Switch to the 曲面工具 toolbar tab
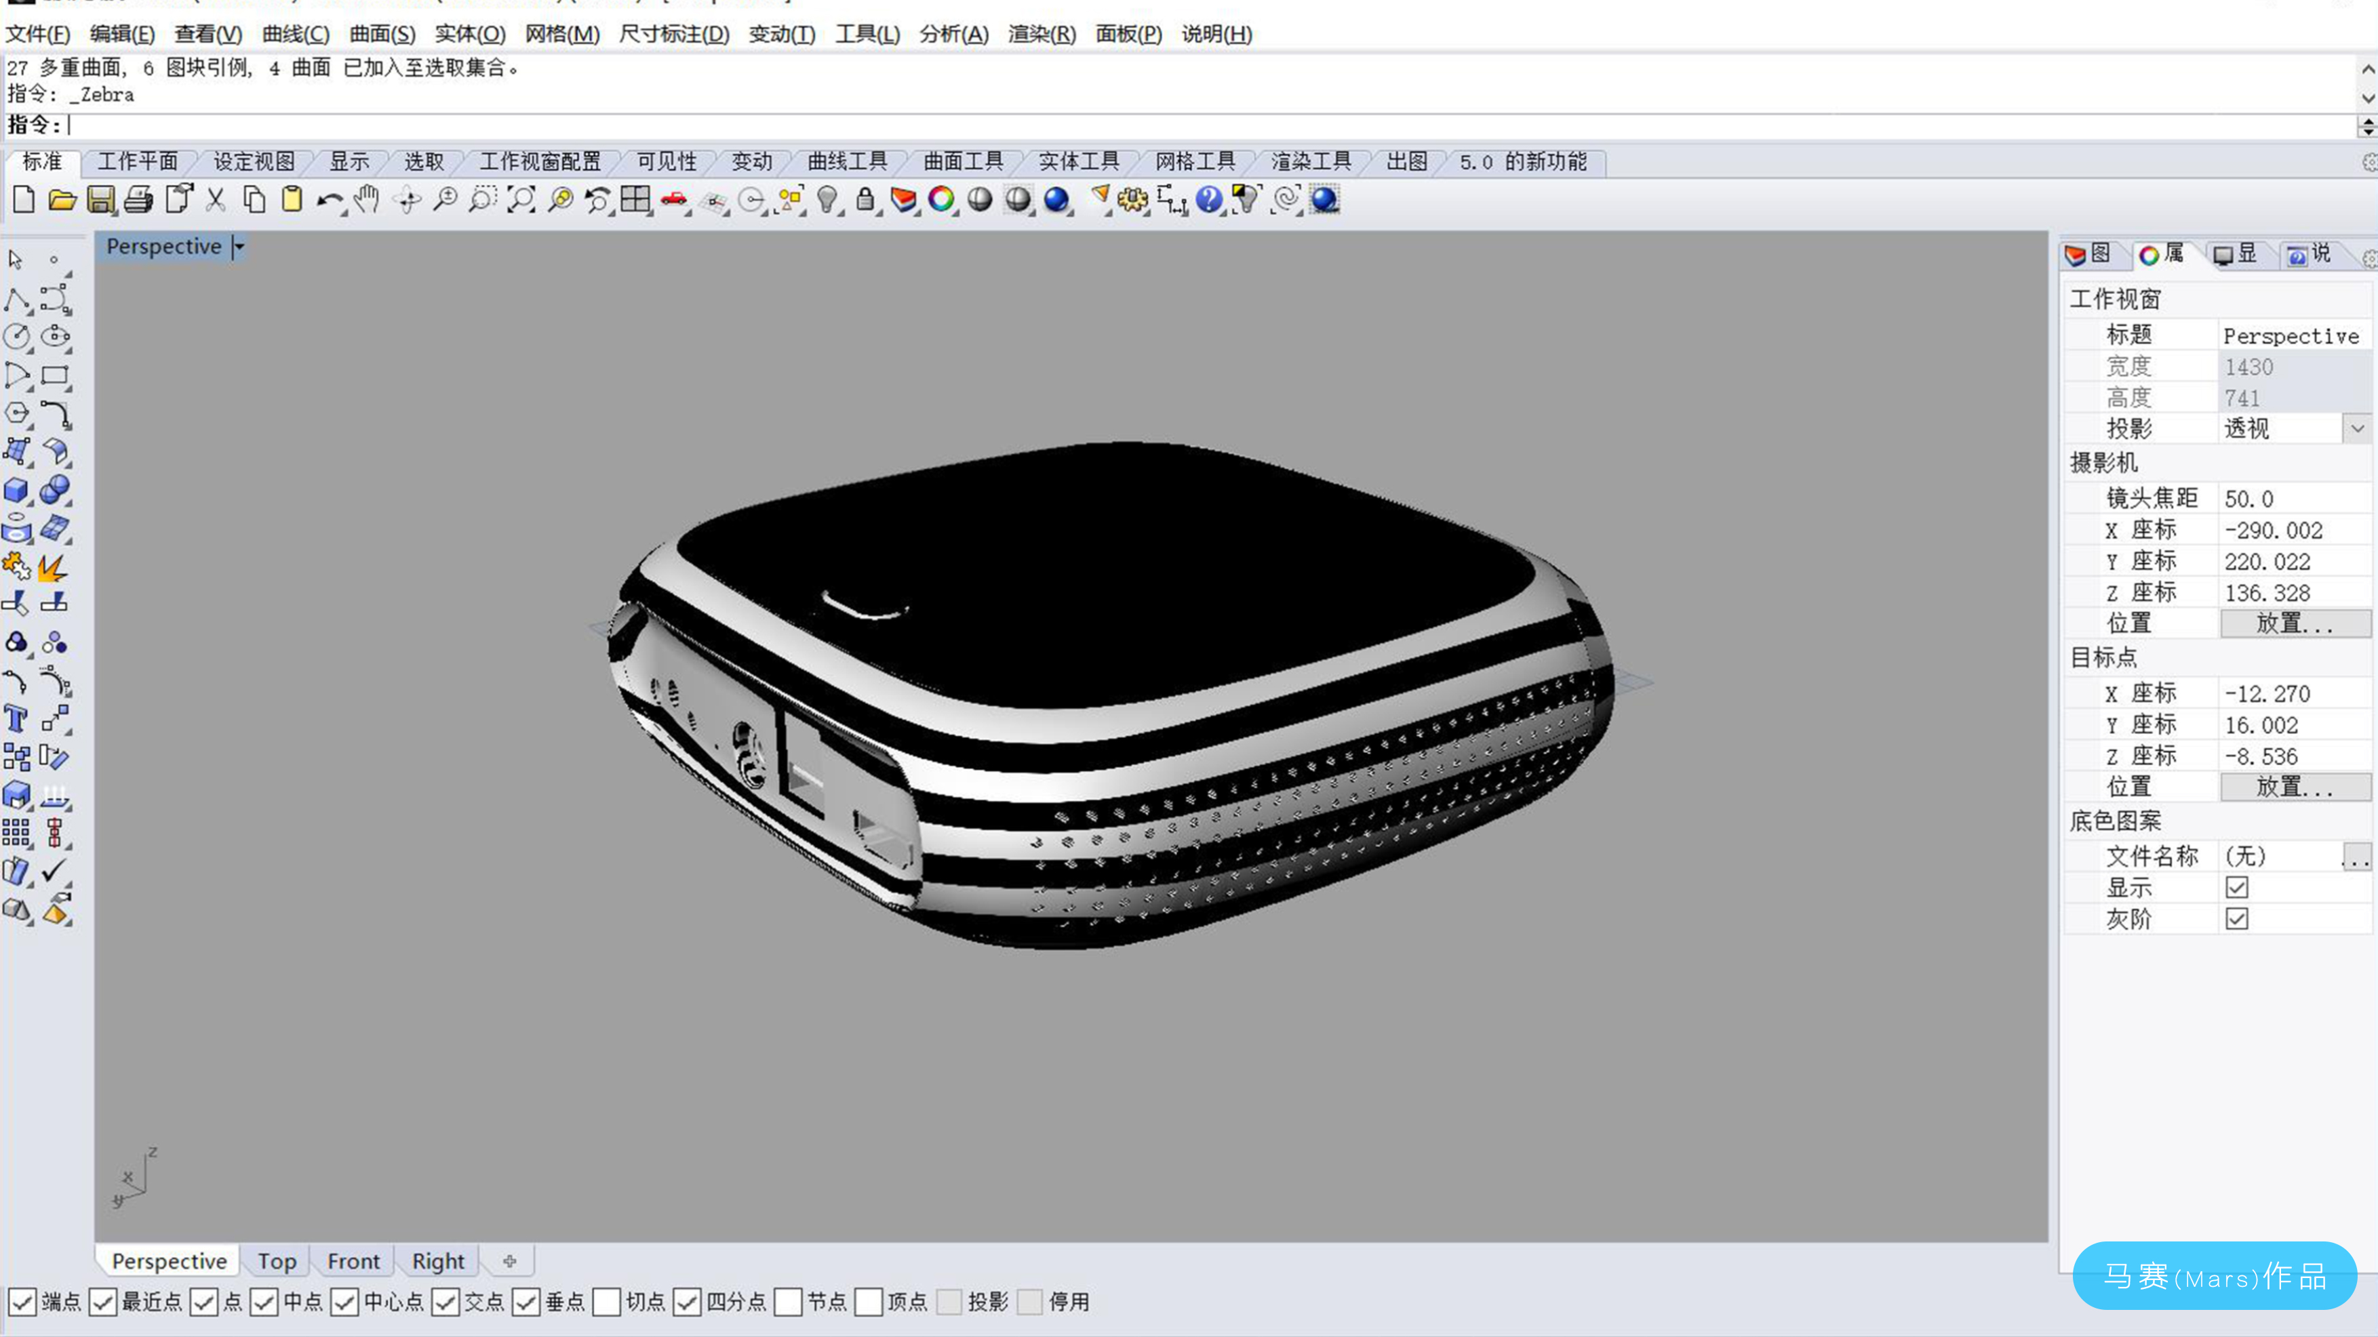The image size is (2378, 1337). click(x=963, y=161)
